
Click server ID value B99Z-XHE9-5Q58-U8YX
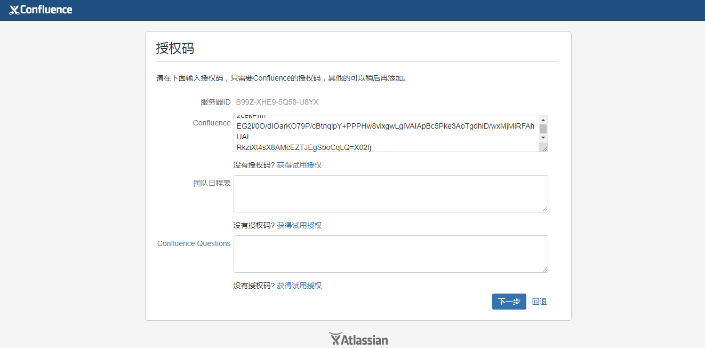click(277, 102)
